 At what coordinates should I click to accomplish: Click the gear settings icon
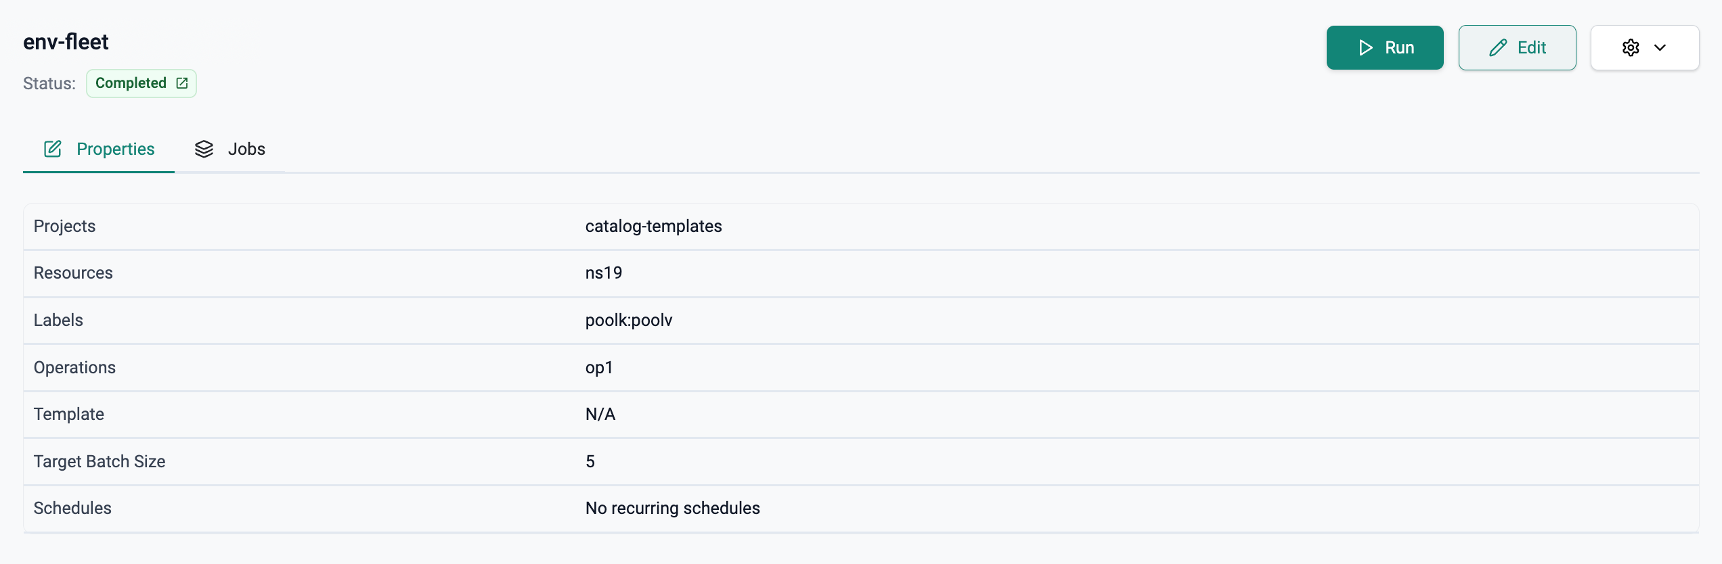click(1631, 47)
